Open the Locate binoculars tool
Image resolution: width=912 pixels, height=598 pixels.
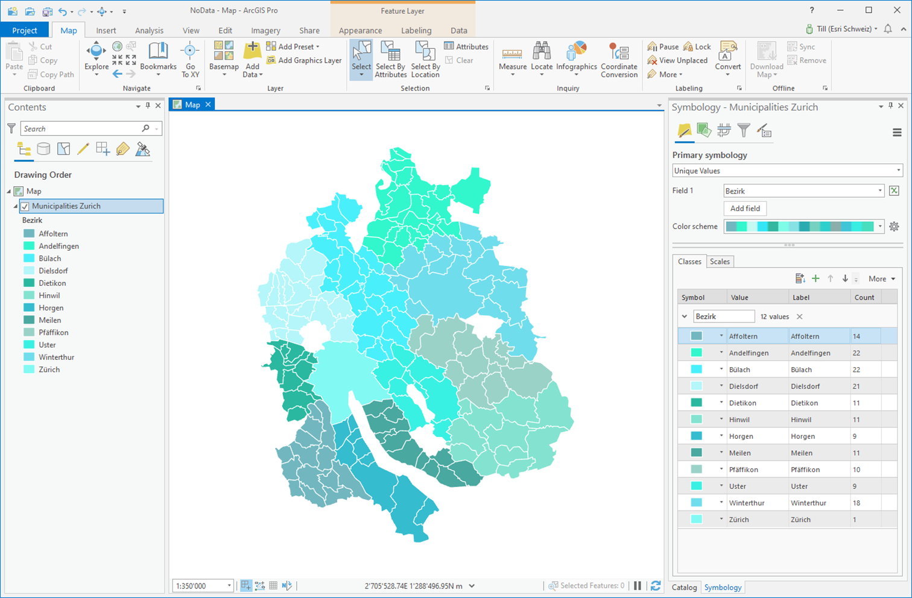tap(542, 59)
